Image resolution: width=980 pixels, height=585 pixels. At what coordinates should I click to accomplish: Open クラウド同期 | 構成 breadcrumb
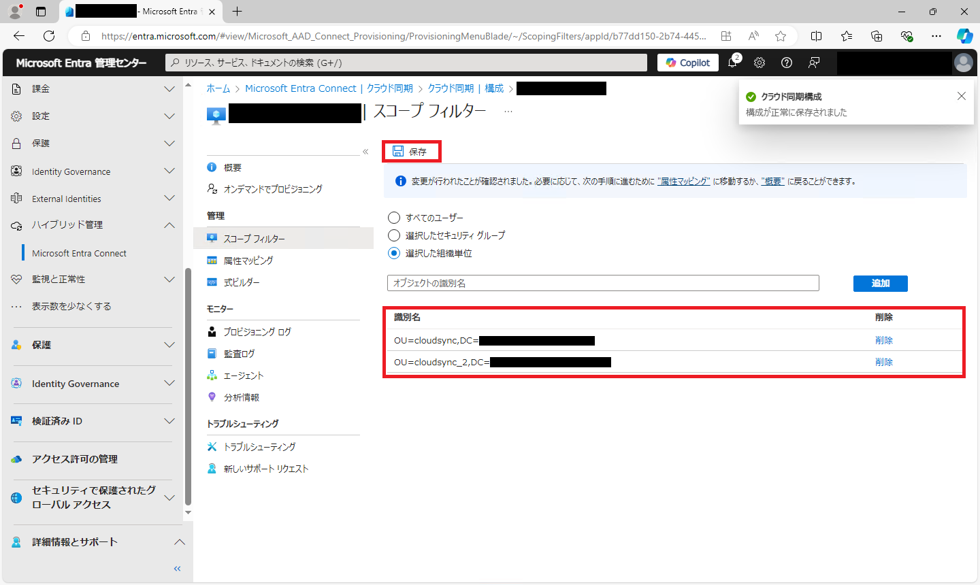[x=465, y=88]
